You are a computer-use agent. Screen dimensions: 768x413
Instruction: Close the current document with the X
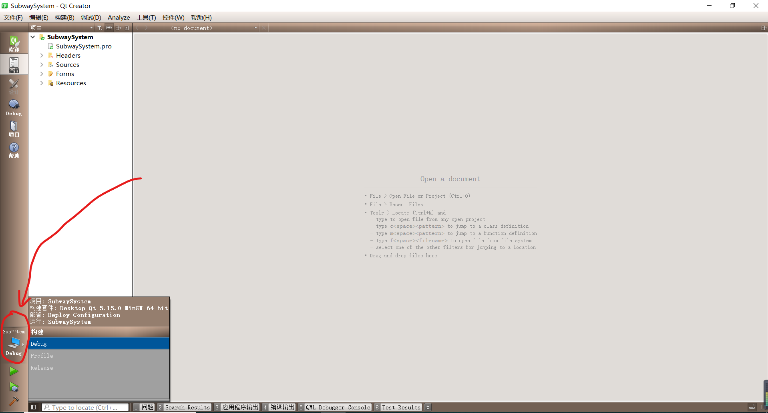(x=263, y=28)
